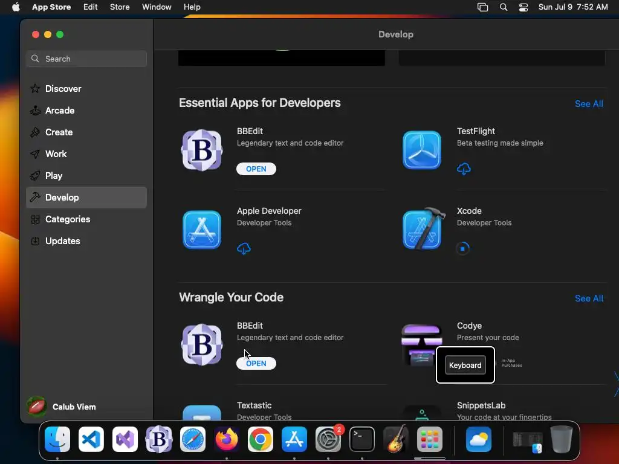619x464 pixels.
Task: See All Essential Apps for Developers
Action: tap(589, 104)
